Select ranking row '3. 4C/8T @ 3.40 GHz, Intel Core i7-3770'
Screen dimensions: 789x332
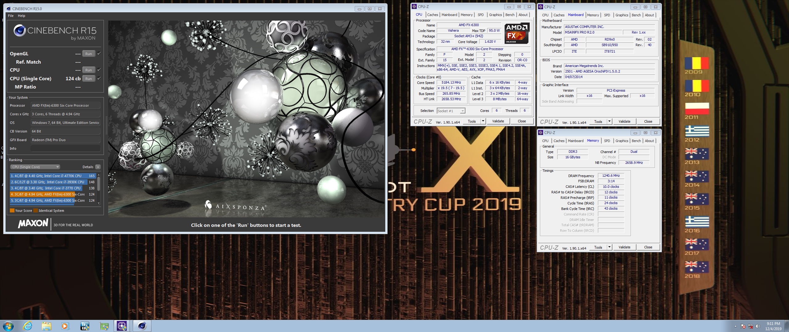pos(53,188)
